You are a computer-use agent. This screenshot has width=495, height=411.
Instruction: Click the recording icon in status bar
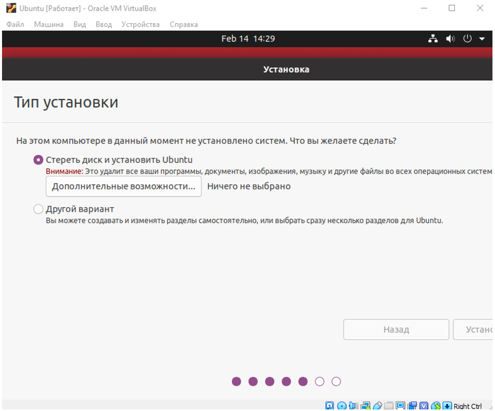[412, 406]
